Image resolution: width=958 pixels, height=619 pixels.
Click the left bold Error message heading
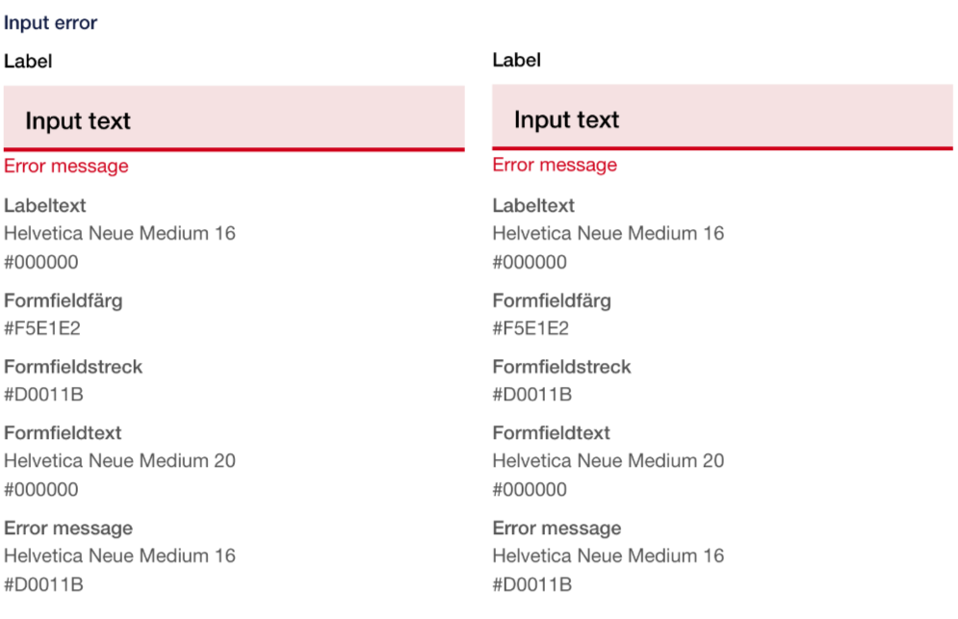point(68,528)
